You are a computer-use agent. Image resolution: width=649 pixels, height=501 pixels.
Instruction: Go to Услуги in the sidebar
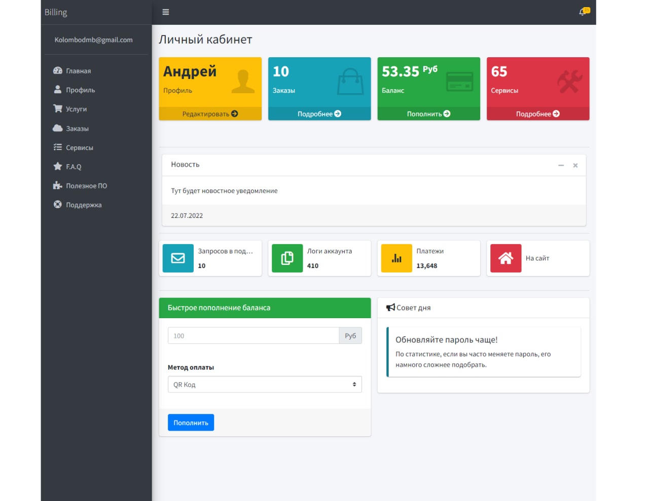pyautogui.click(x=76, y=109)
